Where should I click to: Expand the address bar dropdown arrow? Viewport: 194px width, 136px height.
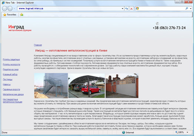(x=123, y=9)
